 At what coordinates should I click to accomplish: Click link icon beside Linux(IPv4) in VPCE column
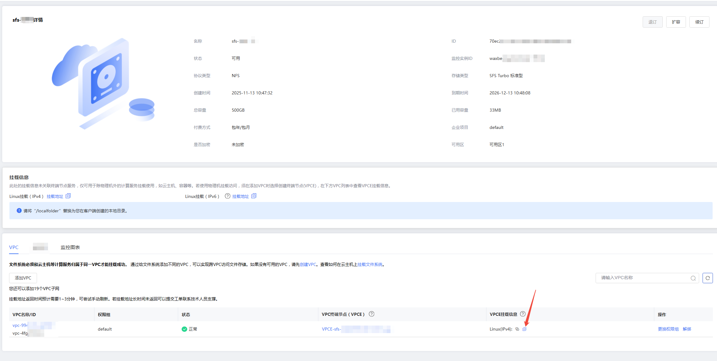(517, 329)
